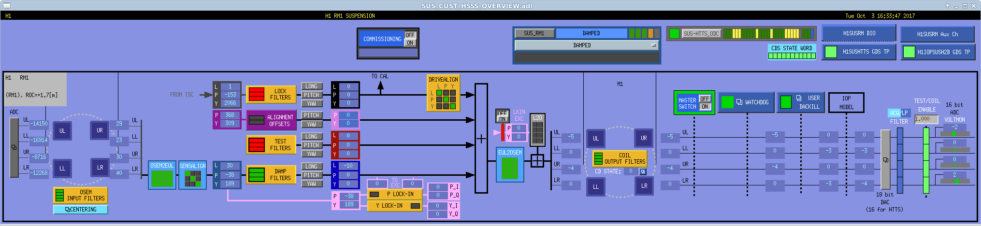Viewport: 981px width, 226px height.
Task: Click PITCH button beside TEST FILTERS
Action: coord(312,145)
